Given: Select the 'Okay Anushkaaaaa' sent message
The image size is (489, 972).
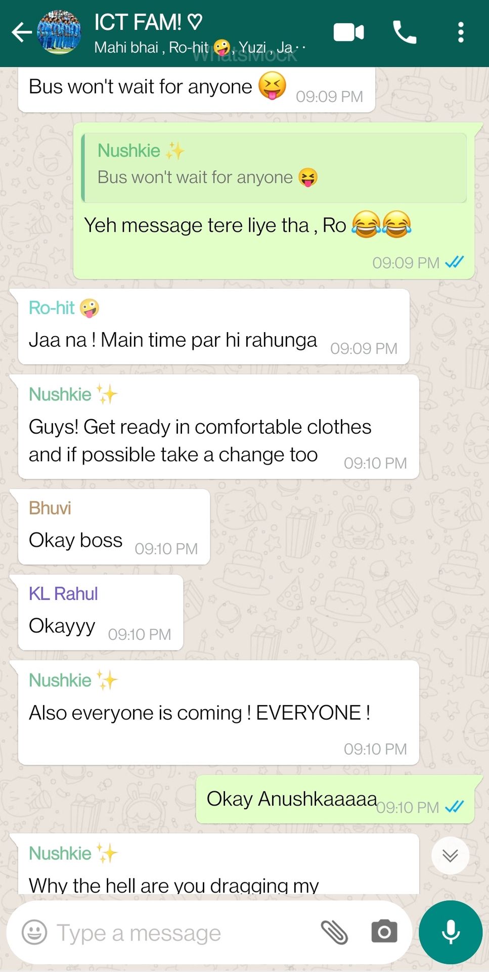Looking at the screenshot, I should pyautogui.click(x=335, y=799).
